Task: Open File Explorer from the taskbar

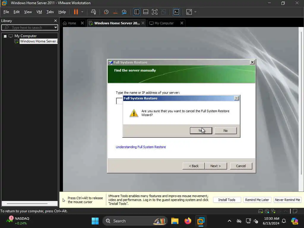Action: (x=175, y=221)
